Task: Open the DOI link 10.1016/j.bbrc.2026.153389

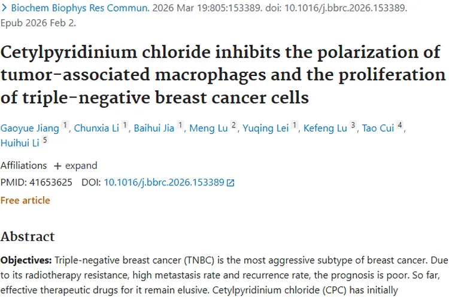Action: 164,182
